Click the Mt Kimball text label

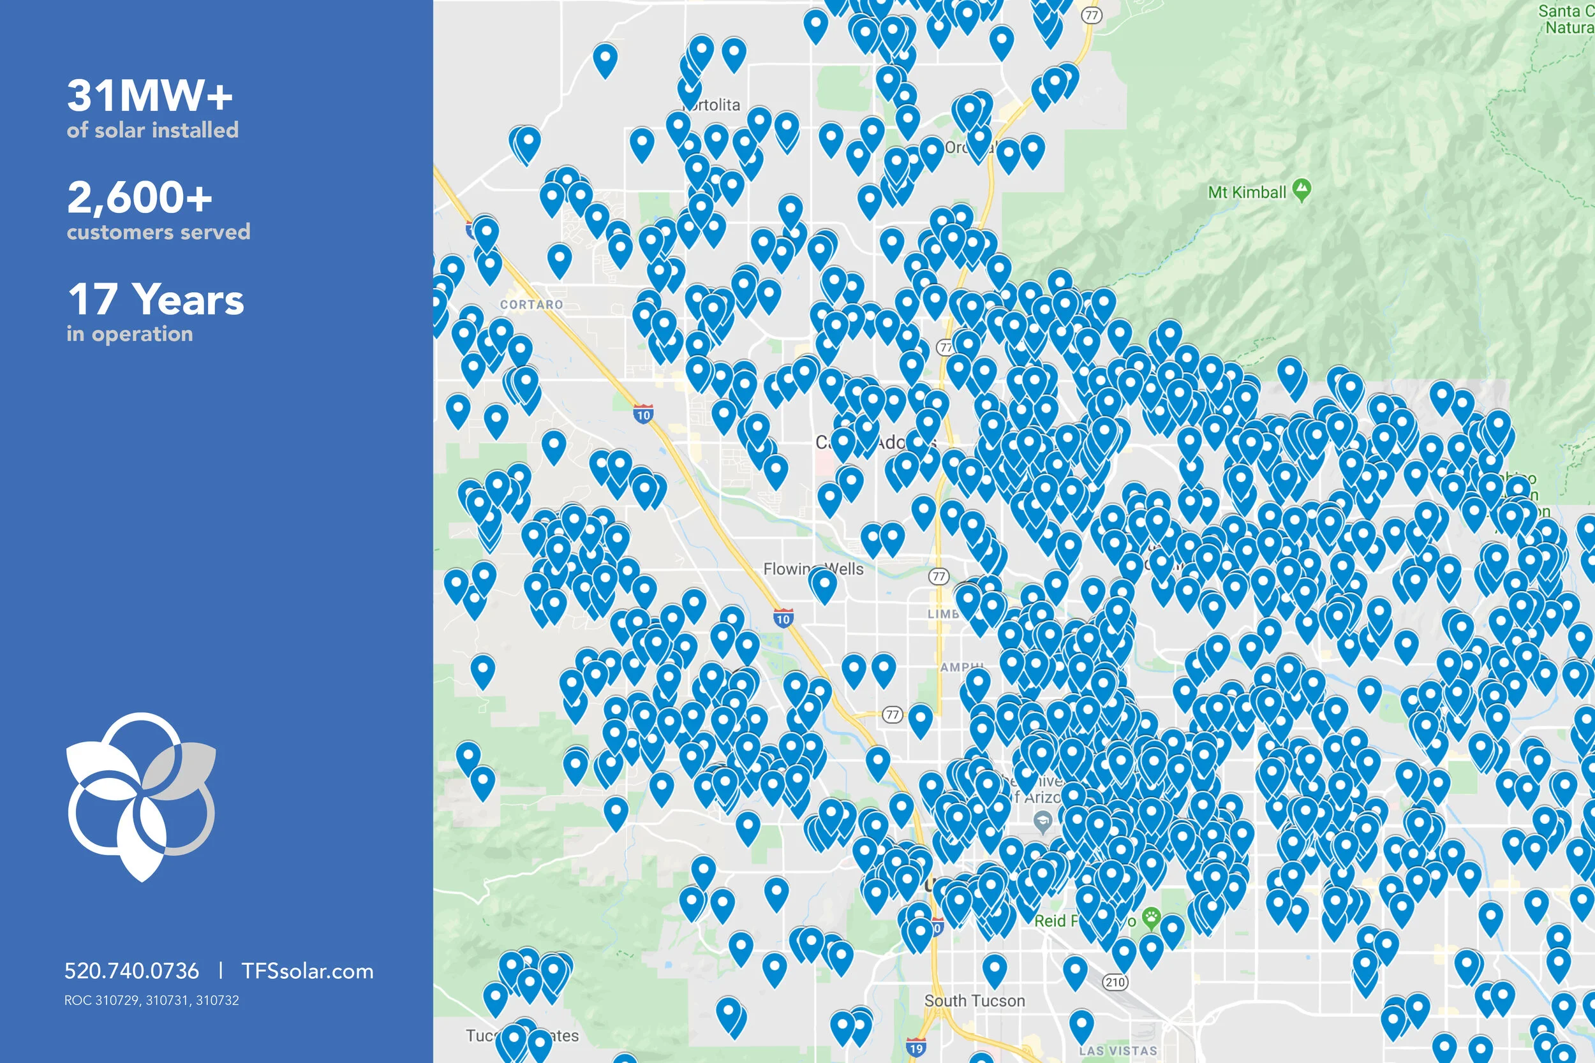[1247, 193]
